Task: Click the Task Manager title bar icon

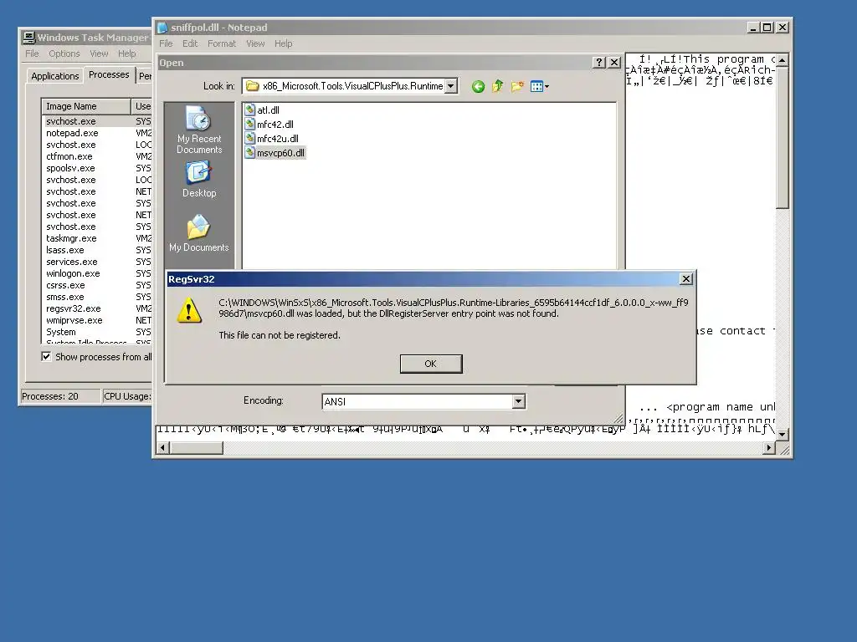Action: (28, 38)
